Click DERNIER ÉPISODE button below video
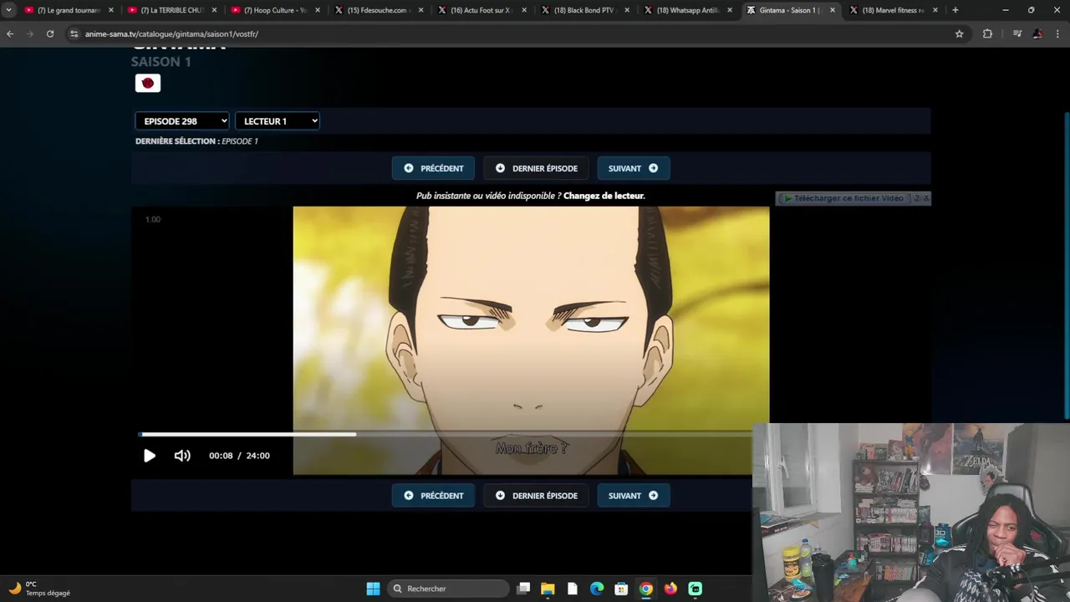 click(536, 496)
